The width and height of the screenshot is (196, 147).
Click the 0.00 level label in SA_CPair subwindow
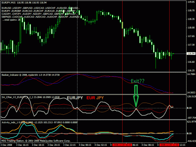coord(189,108)
